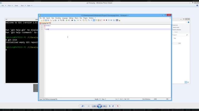
Task: Toggle the Show All Characters pilcrow icon
Action: click(x=91, y=20)
